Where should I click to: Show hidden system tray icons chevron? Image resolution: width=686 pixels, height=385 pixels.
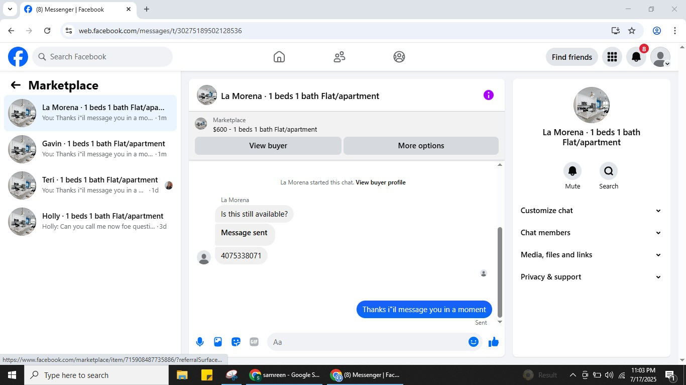(573, 375)
